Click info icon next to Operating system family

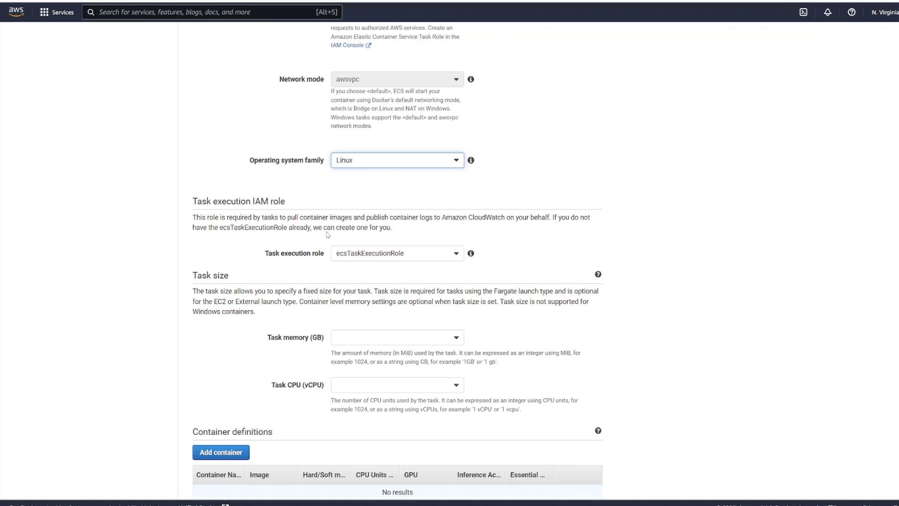tap(471, 160)
